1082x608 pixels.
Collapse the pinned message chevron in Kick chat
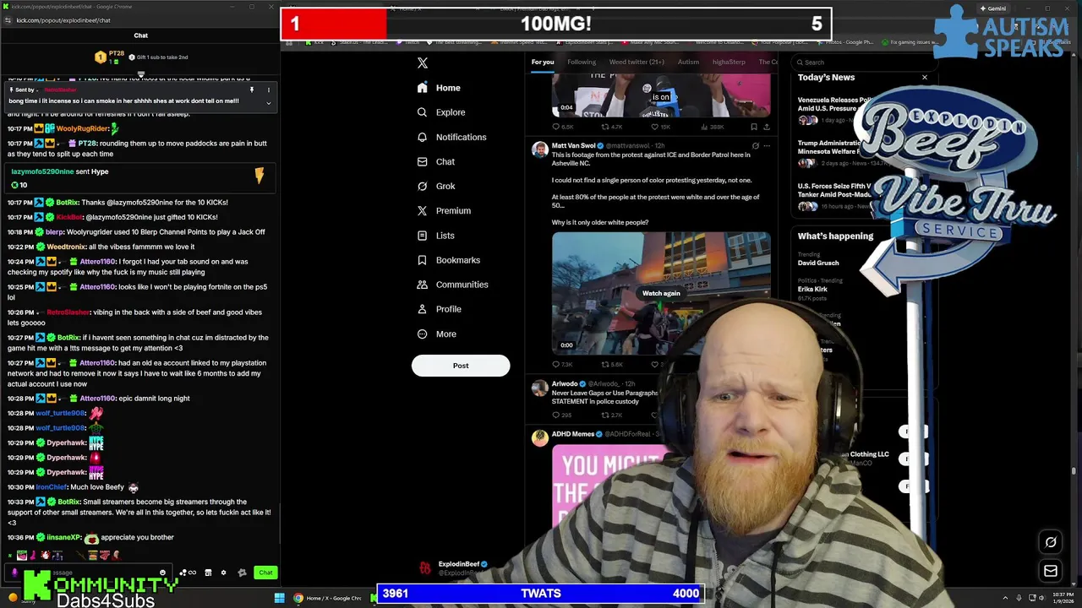[269, 103]
